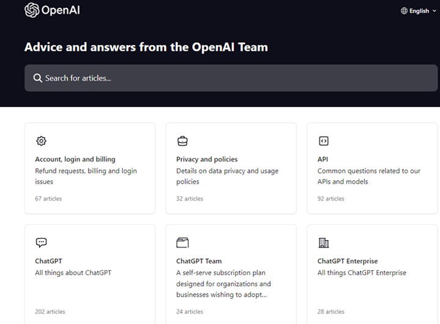This screenshot has width=440, height=324.
Task: Click the 202 articles count label
Action: (x=50, y=312)
